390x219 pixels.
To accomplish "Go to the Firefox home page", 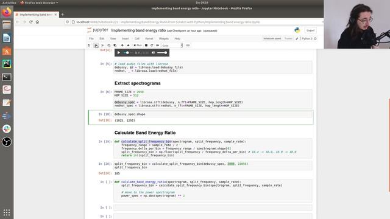I will (37, 22).
